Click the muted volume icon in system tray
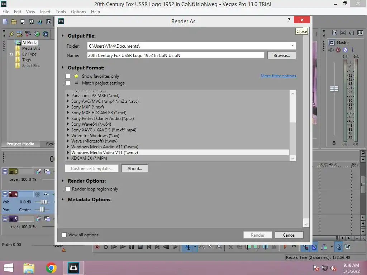The width and height of the screenshot is (367, 275). point(333,268)
